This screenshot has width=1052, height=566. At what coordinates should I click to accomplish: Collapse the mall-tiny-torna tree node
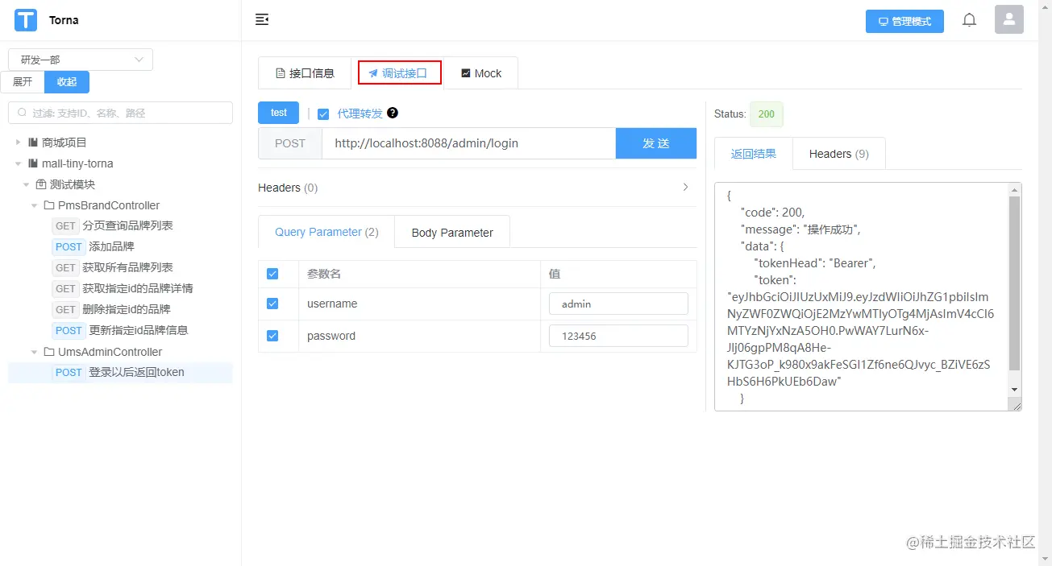tap(19, 163)
